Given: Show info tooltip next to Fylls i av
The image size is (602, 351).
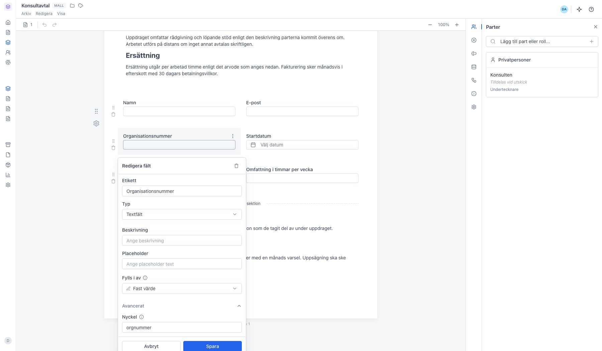Looking at the screenshot, I should (145, 278).
